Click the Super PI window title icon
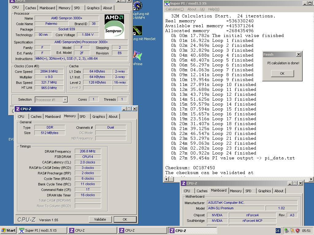The width and height of the screenshot is (314, 235). (x=167, y=3)
